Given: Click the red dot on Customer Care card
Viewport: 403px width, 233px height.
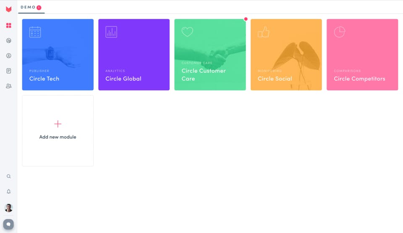Looking at the screenshot, I should tap(246, 19).
